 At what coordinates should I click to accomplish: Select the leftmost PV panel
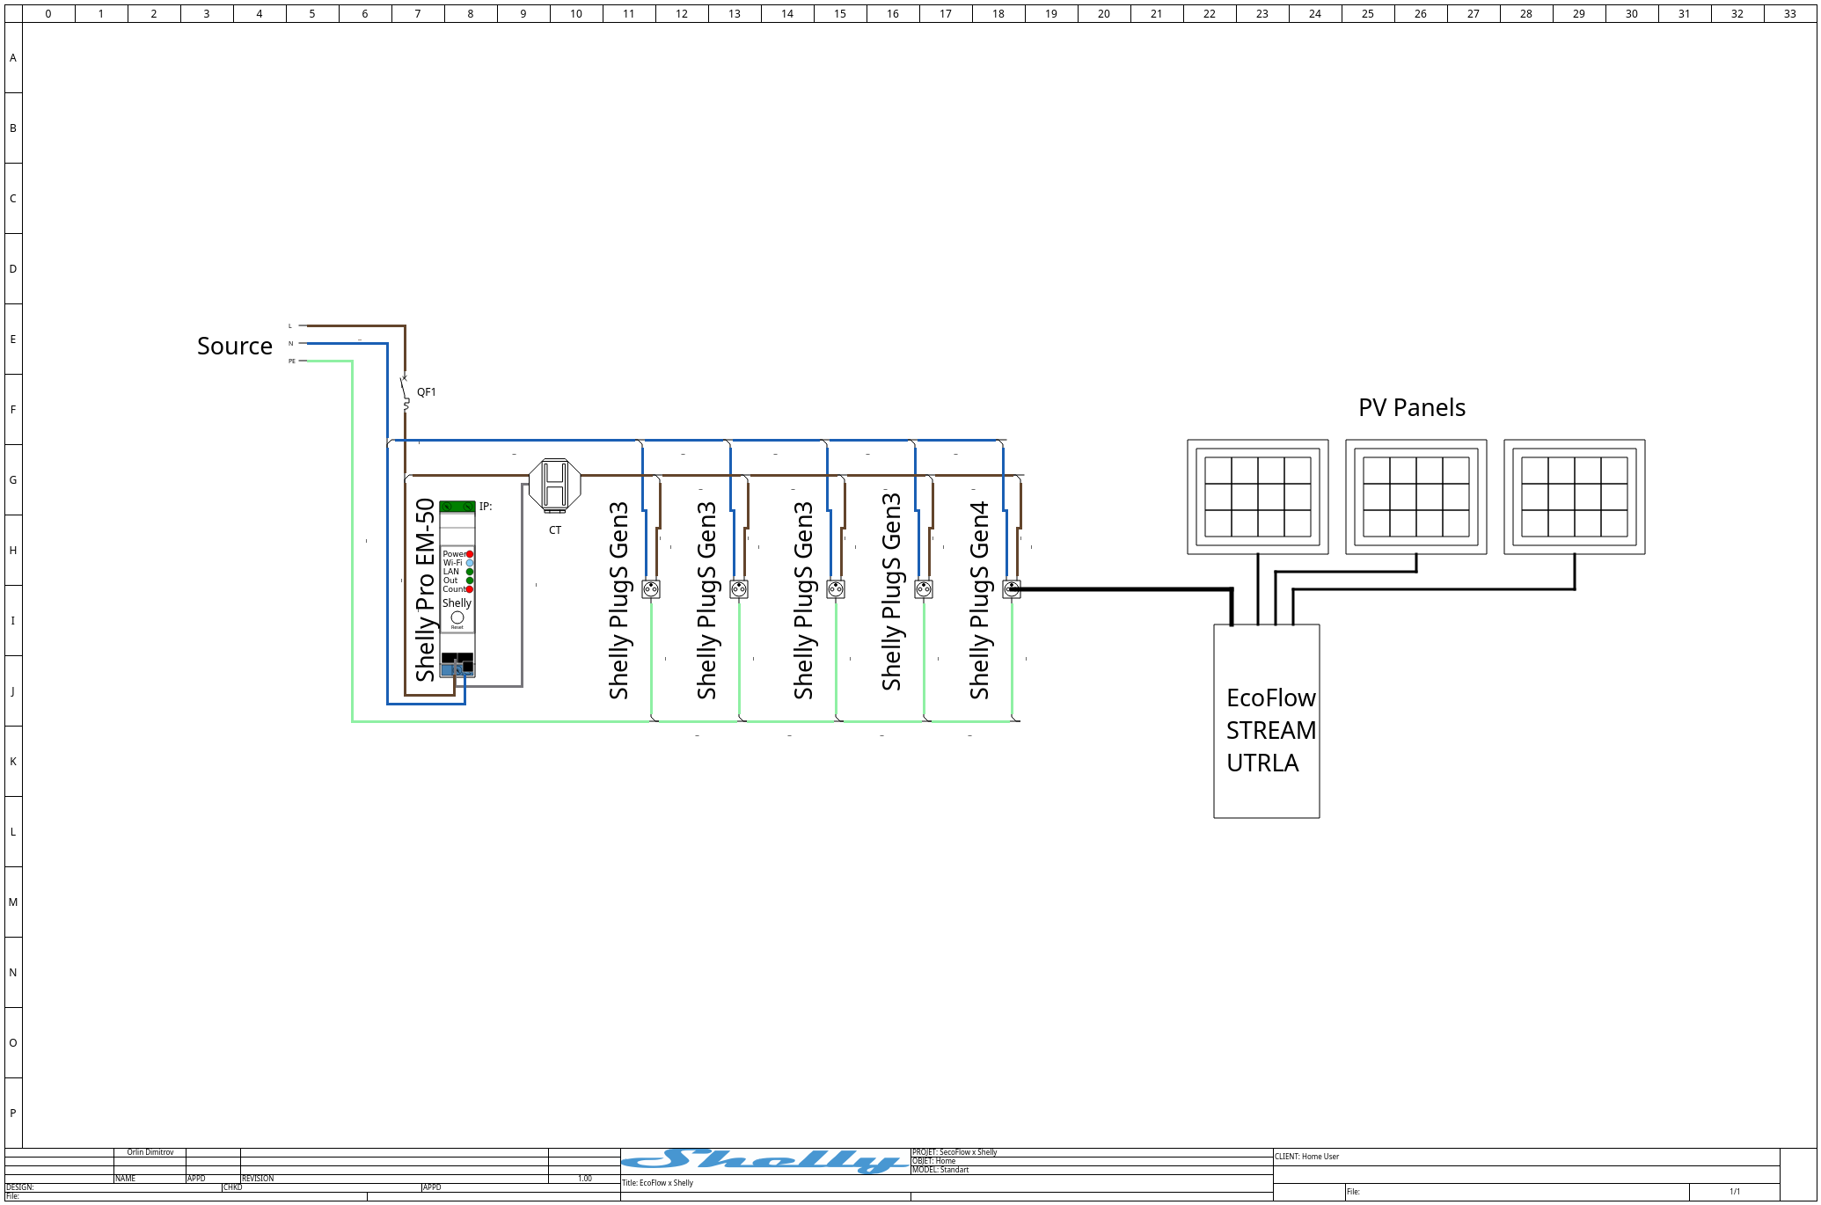[x=1258, y=497]
